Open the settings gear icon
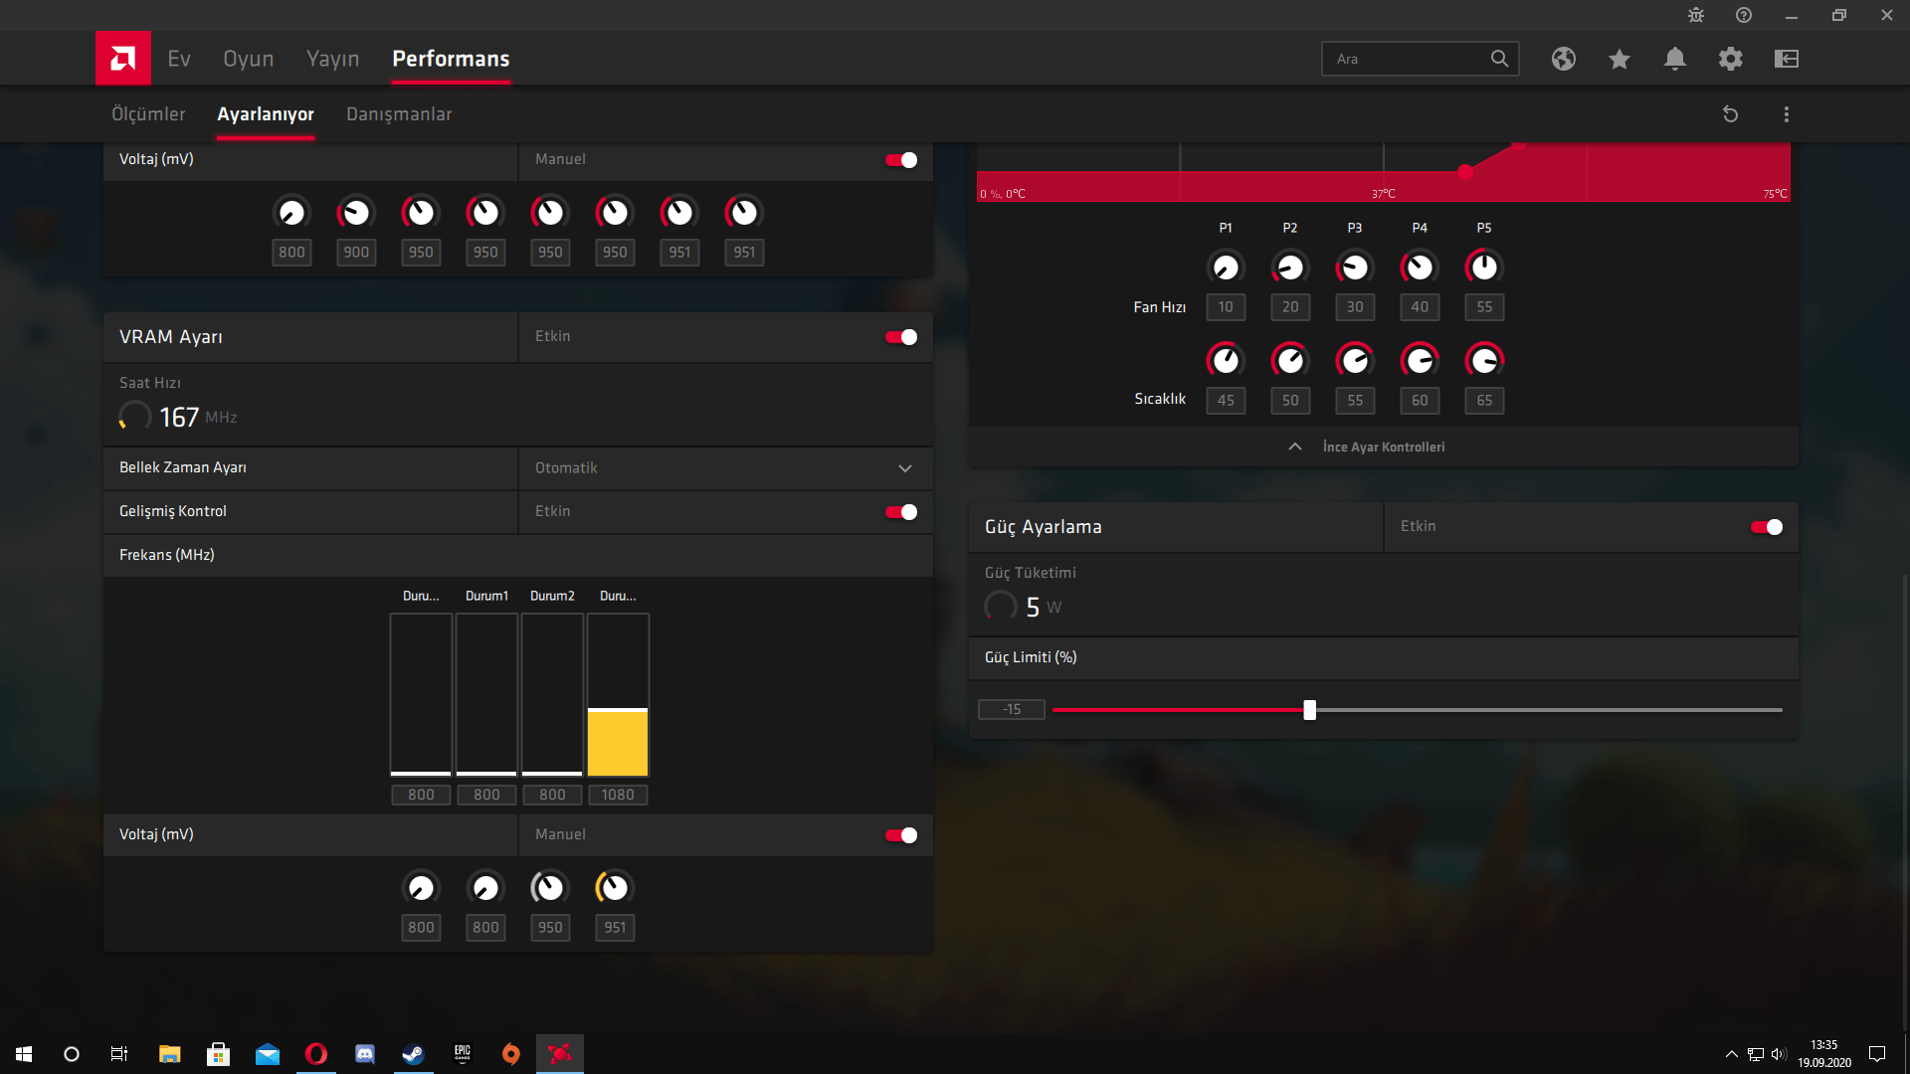 [1731, 59]
